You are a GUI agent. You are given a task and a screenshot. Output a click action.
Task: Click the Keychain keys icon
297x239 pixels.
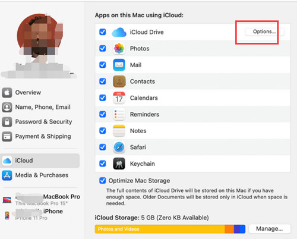(119, 163)
